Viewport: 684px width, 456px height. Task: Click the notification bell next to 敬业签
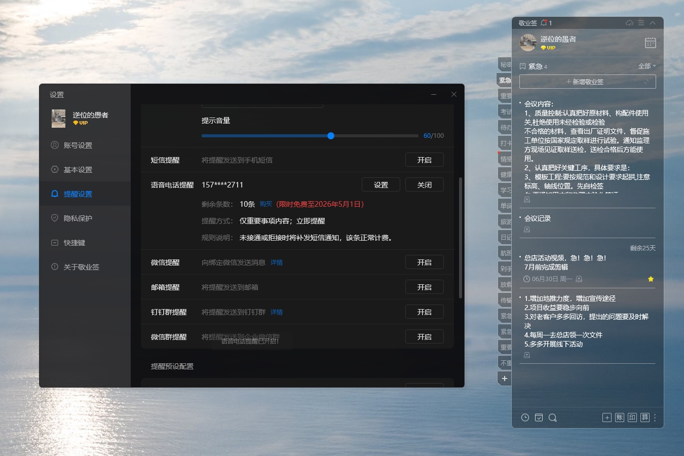544,23
